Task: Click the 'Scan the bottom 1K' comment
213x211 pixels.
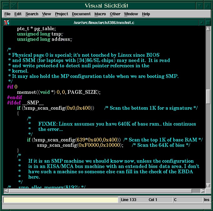Action: 151,108
